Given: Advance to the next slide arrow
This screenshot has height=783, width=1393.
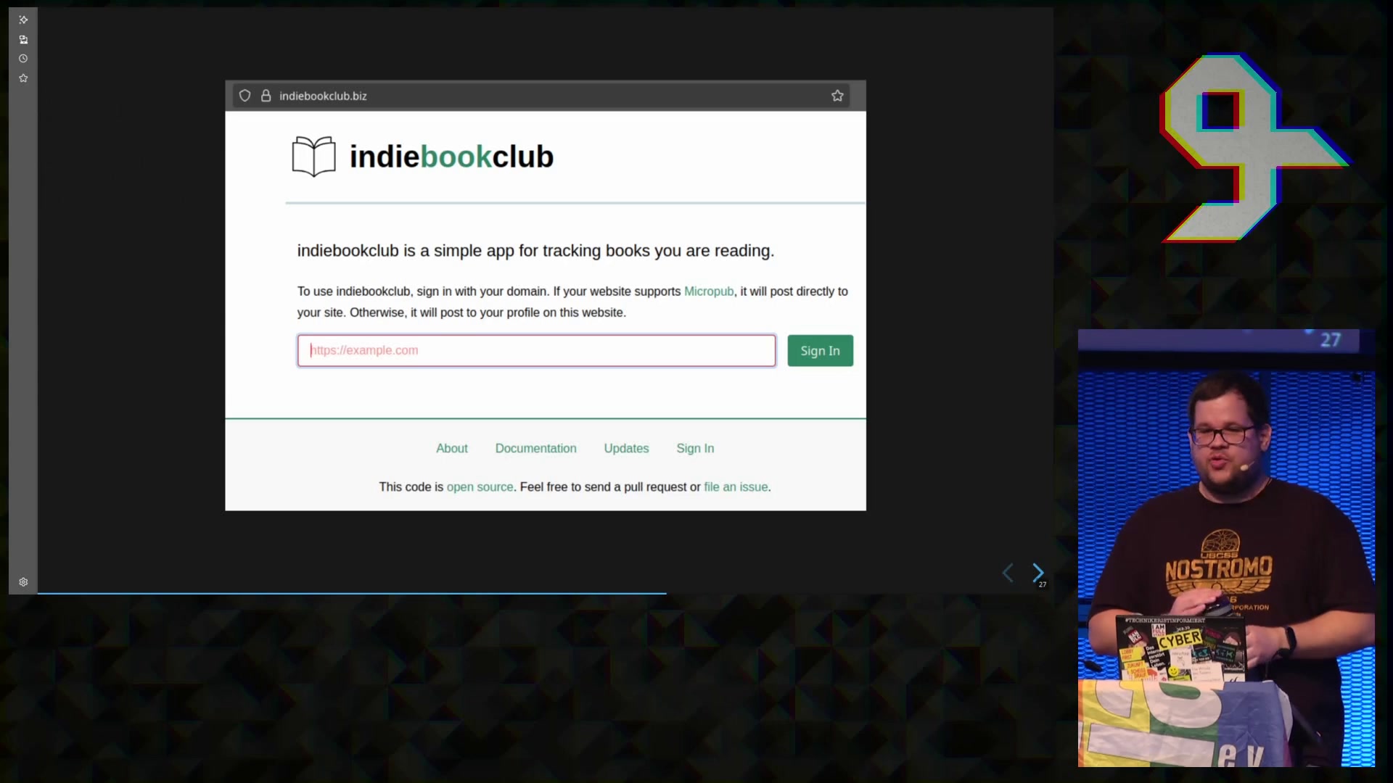Looking at the screenshot, I should [x=1037, y=573].
